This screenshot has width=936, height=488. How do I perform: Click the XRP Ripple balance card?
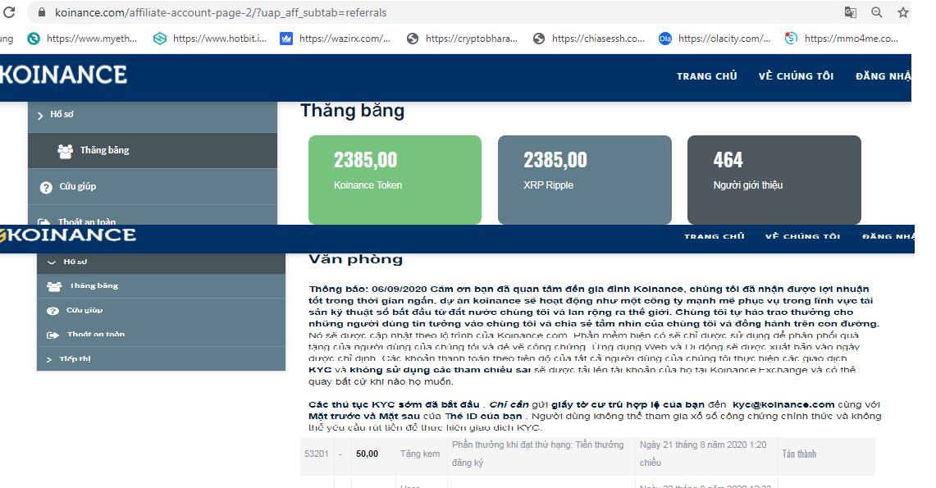coord(584,180)
